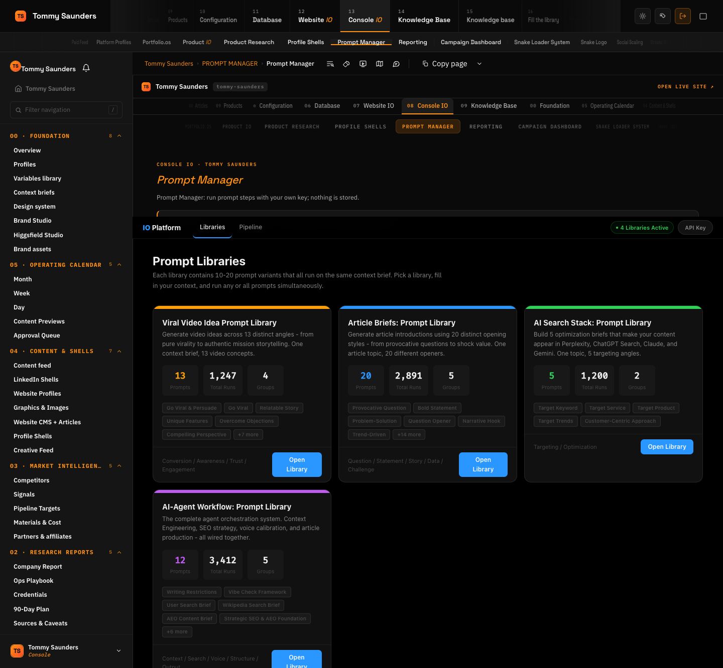Open the AI Search Stack library
723x668 pixels.
667,447
